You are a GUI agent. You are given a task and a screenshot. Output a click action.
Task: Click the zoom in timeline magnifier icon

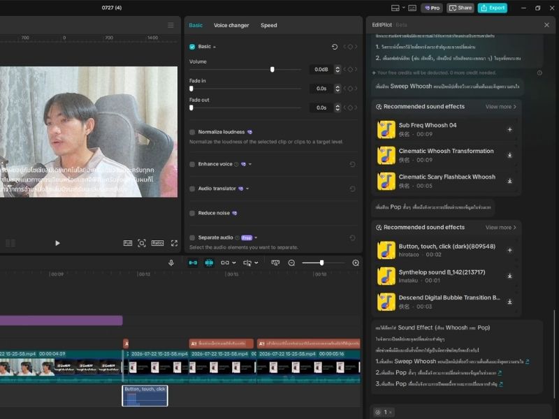point(356,263)
